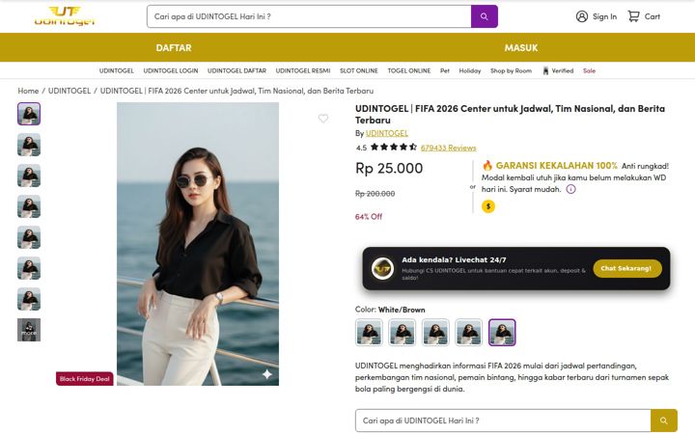Viewport: 695px width, 434px height.
Task: Select fourth color swatch option
Action: tap(468, 332)
